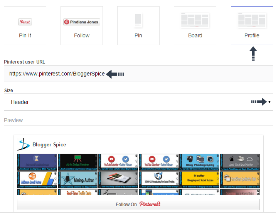276x213 pixels.
Task: Click the Pinterest user URL label
Action: pyautogui.click(x=24, y=62)
